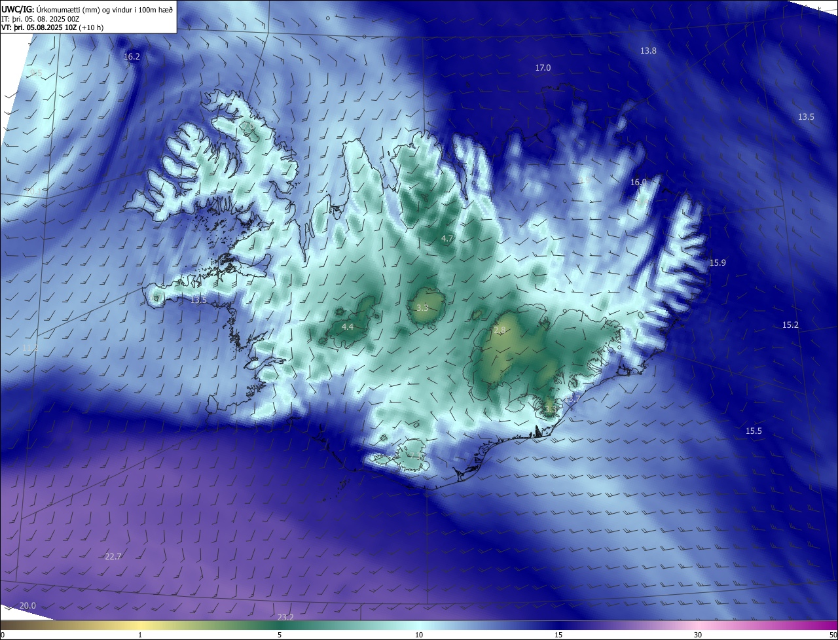Click the 'IT: þri. 05. 08. 2025 00Z' line

pos(41,19)
